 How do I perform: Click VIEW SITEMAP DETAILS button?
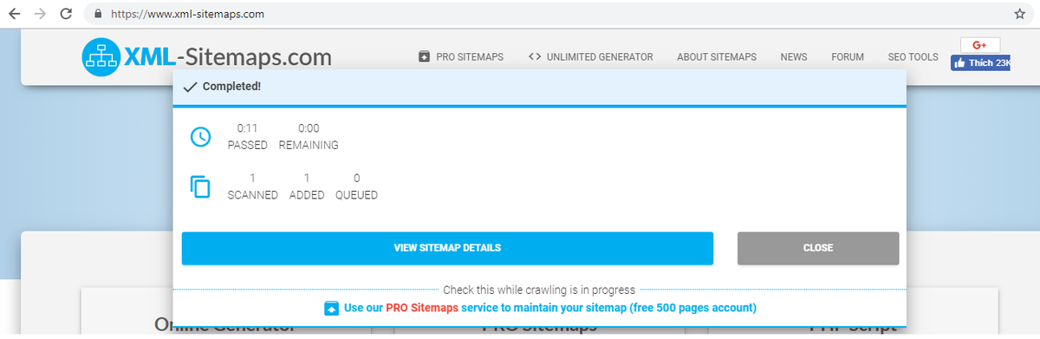[x=447, y=248]
